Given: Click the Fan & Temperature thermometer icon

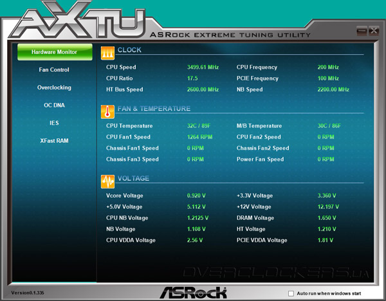Looking at the screenshot, I should click(x=107, y=112).
